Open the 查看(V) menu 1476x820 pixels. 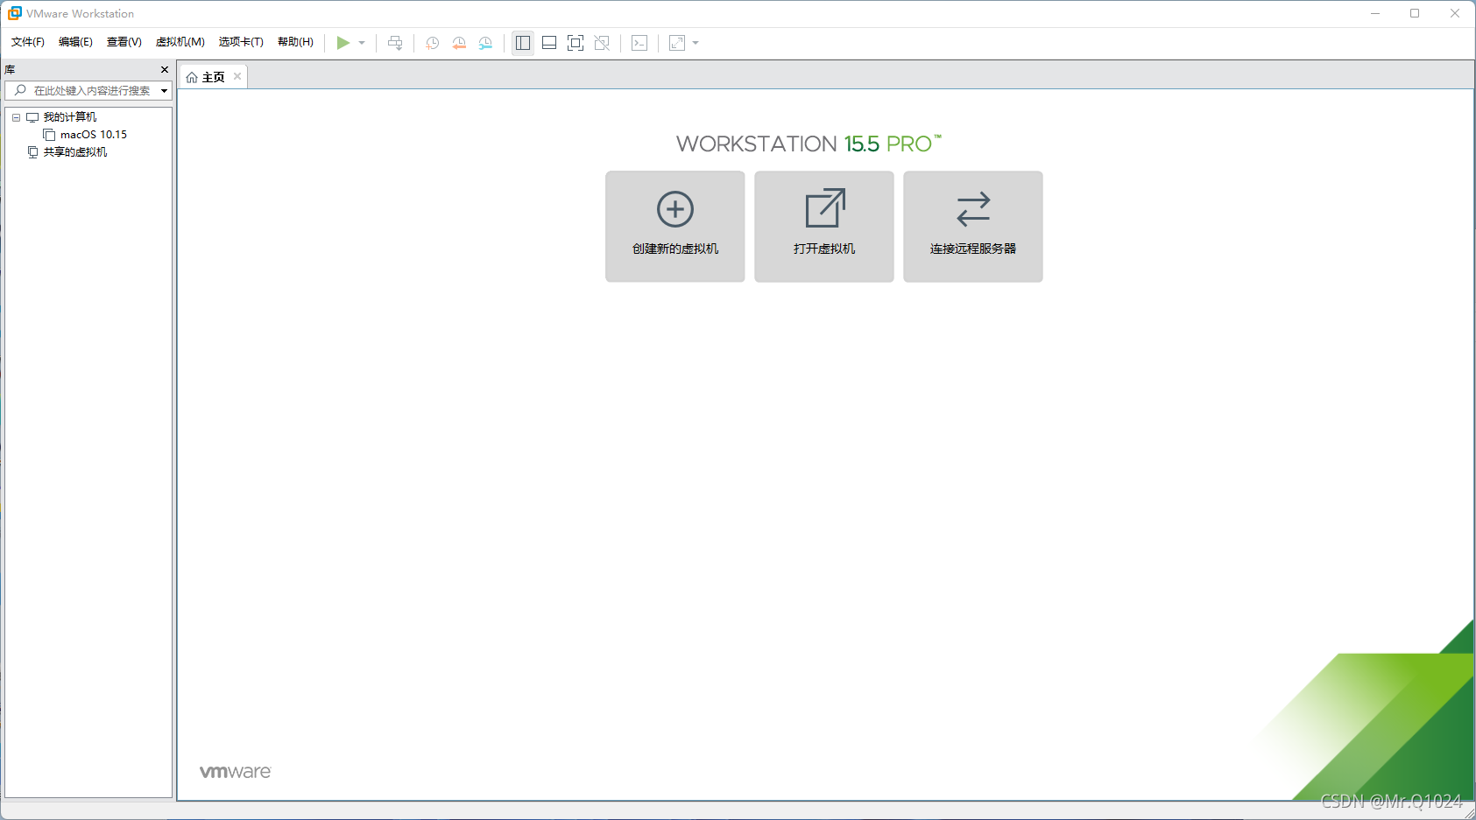pyautogui.click(x=124, y=42)
